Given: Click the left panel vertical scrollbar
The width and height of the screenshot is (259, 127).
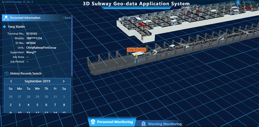Looking at the screenshot, I should [72, 46].
